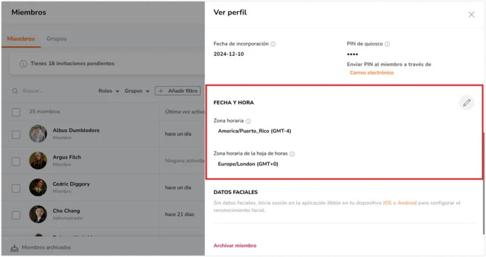Switch to the Grupos tab

[56, 39]
